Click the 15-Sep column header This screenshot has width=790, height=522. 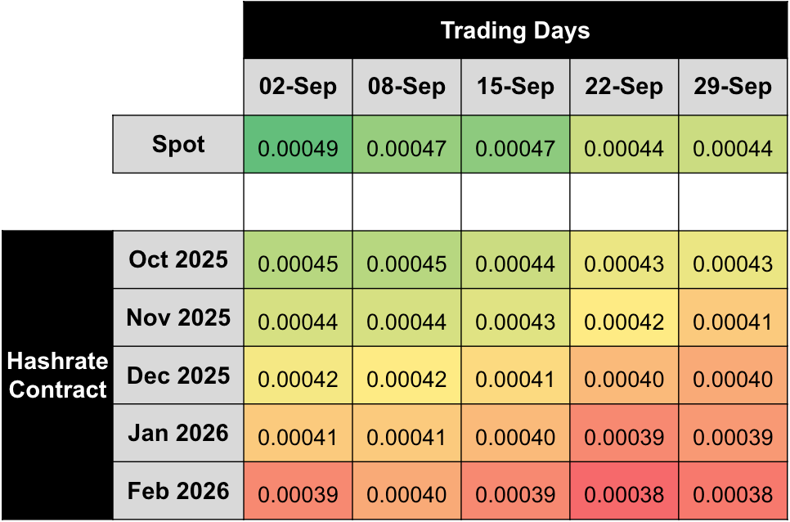click(515, 87)
